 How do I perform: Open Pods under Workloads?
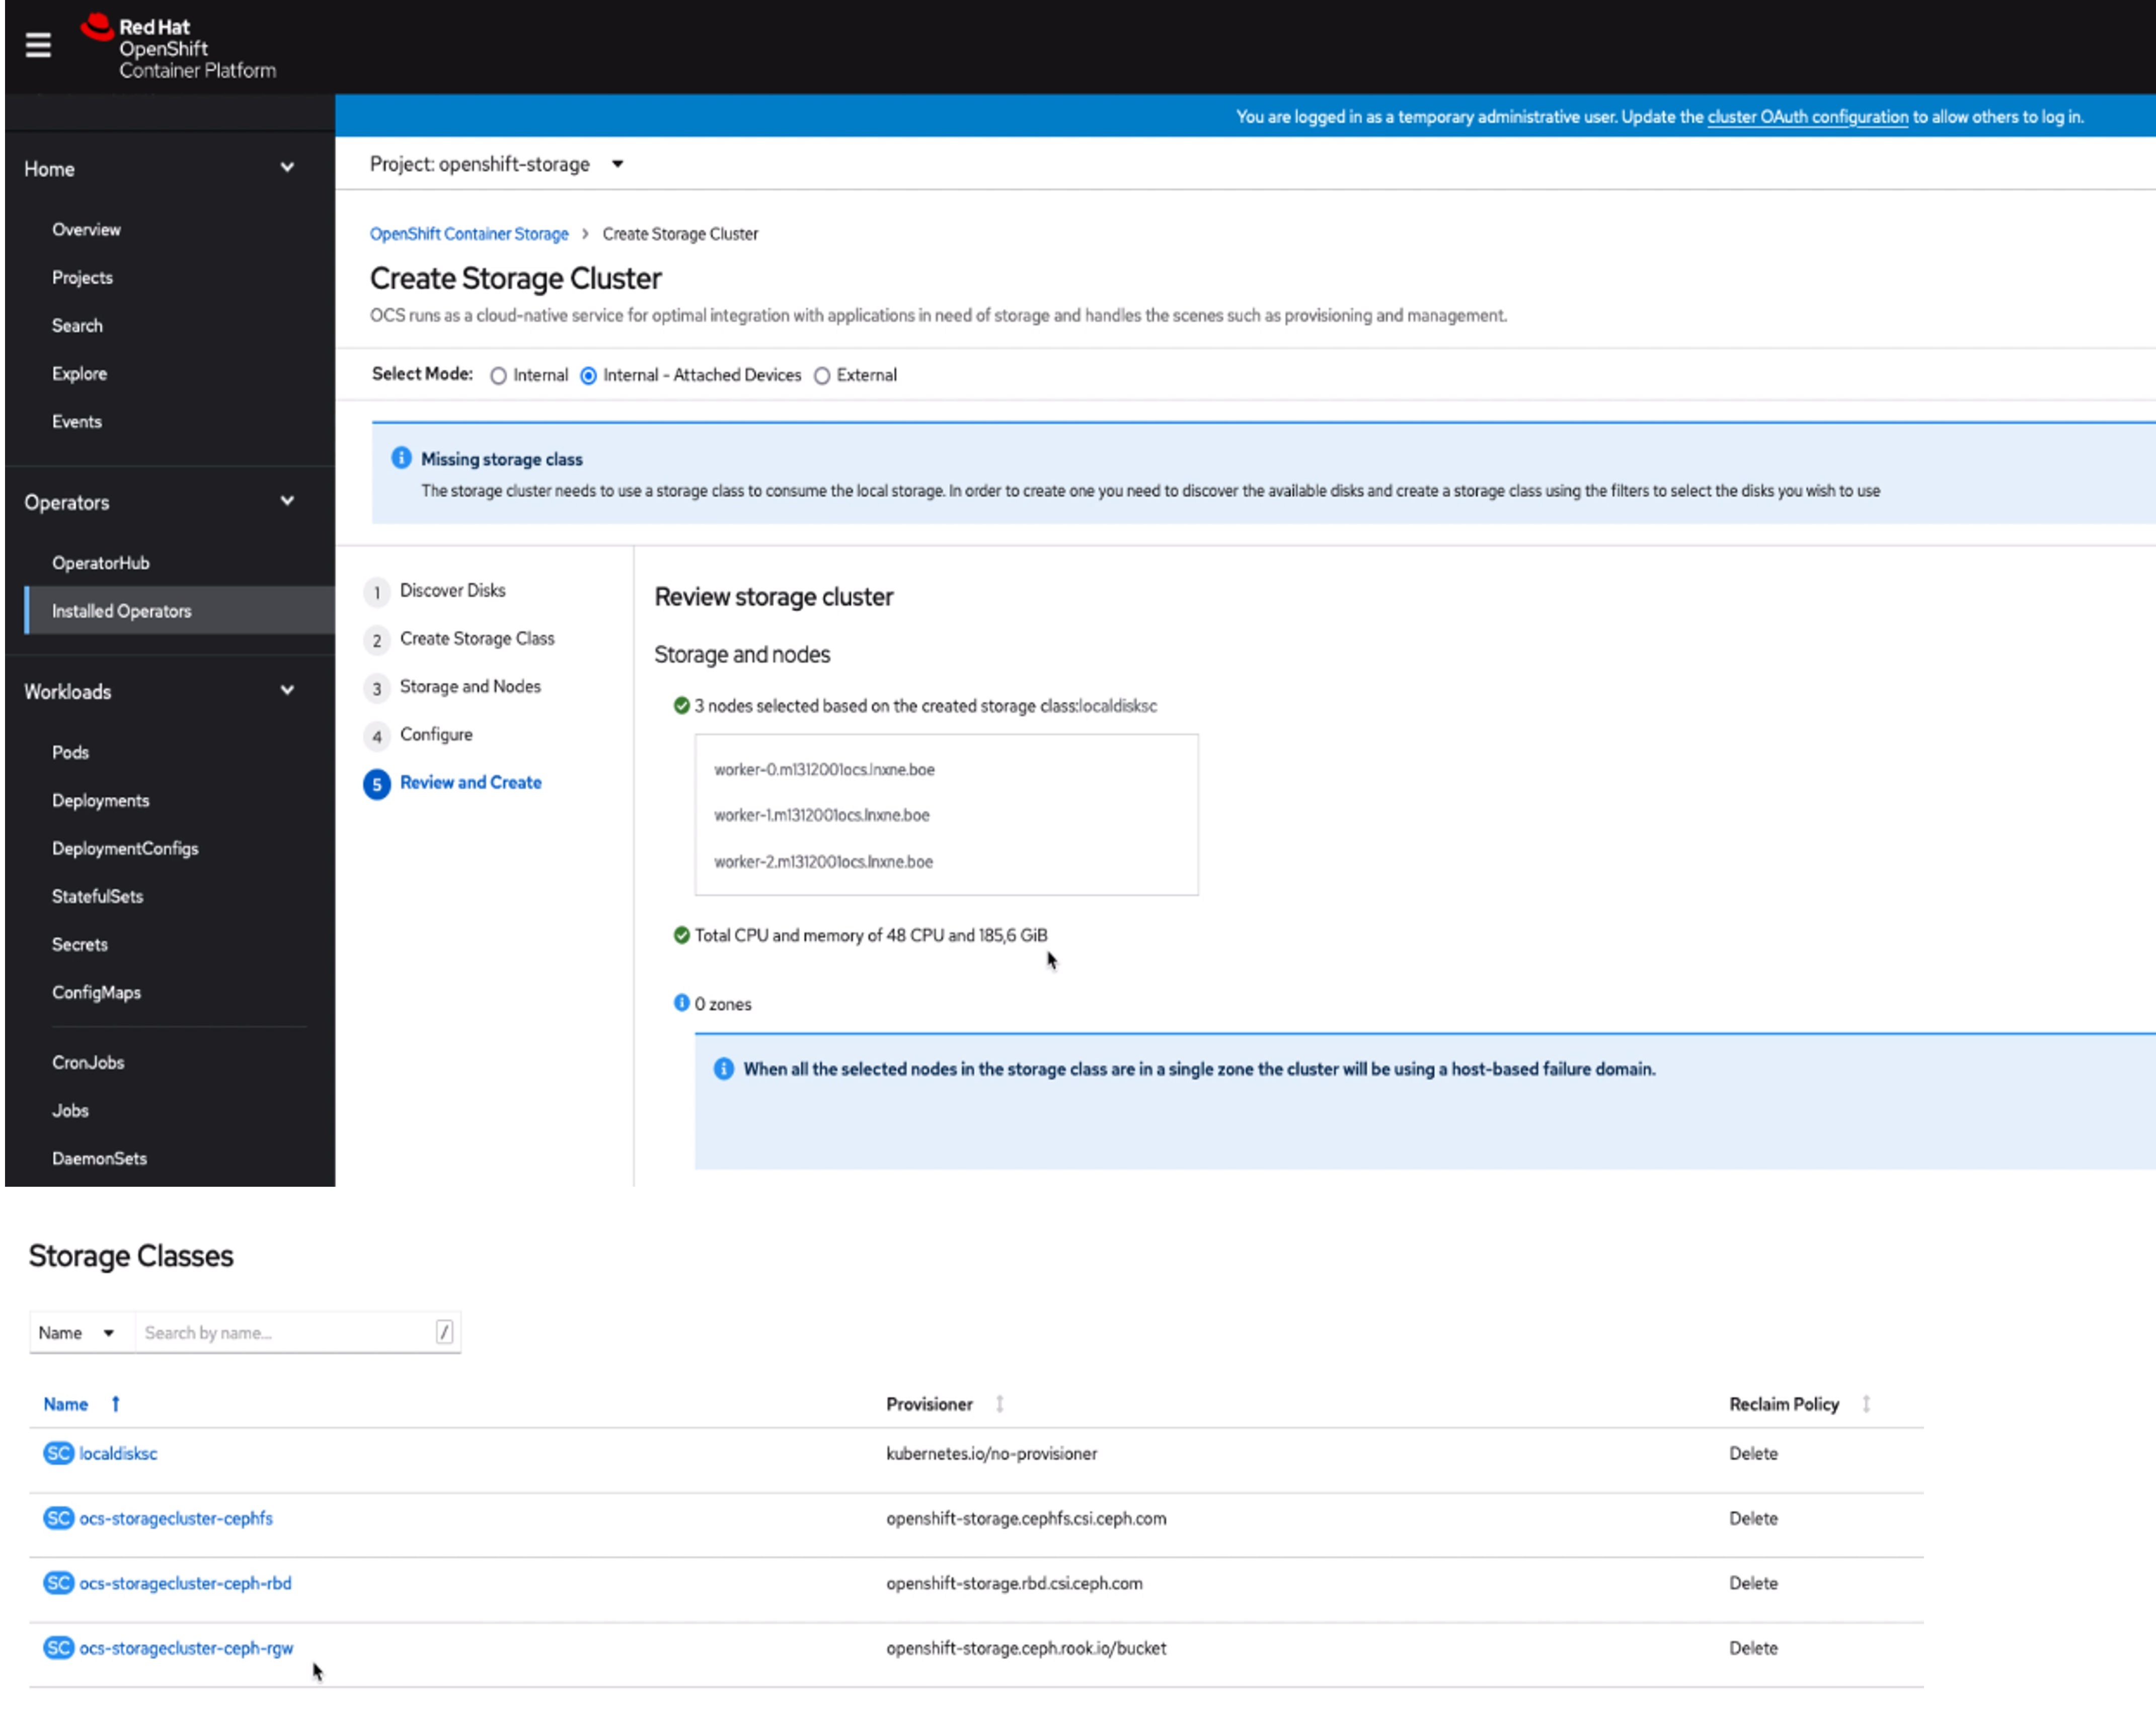tap(70, 752)
